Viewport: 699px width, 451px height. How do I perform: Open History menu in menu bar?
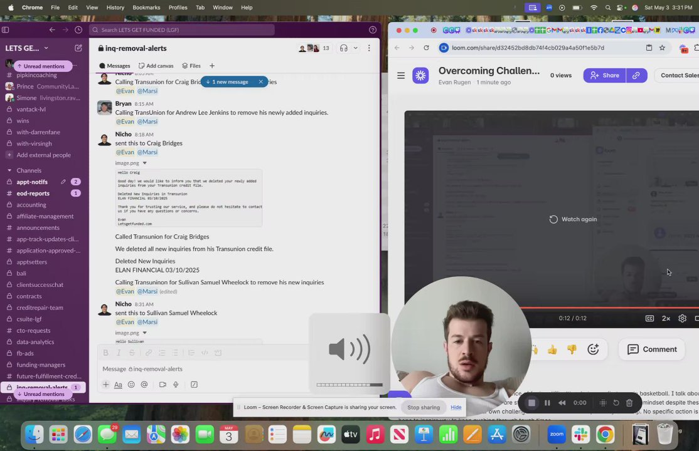coord(115,8)
